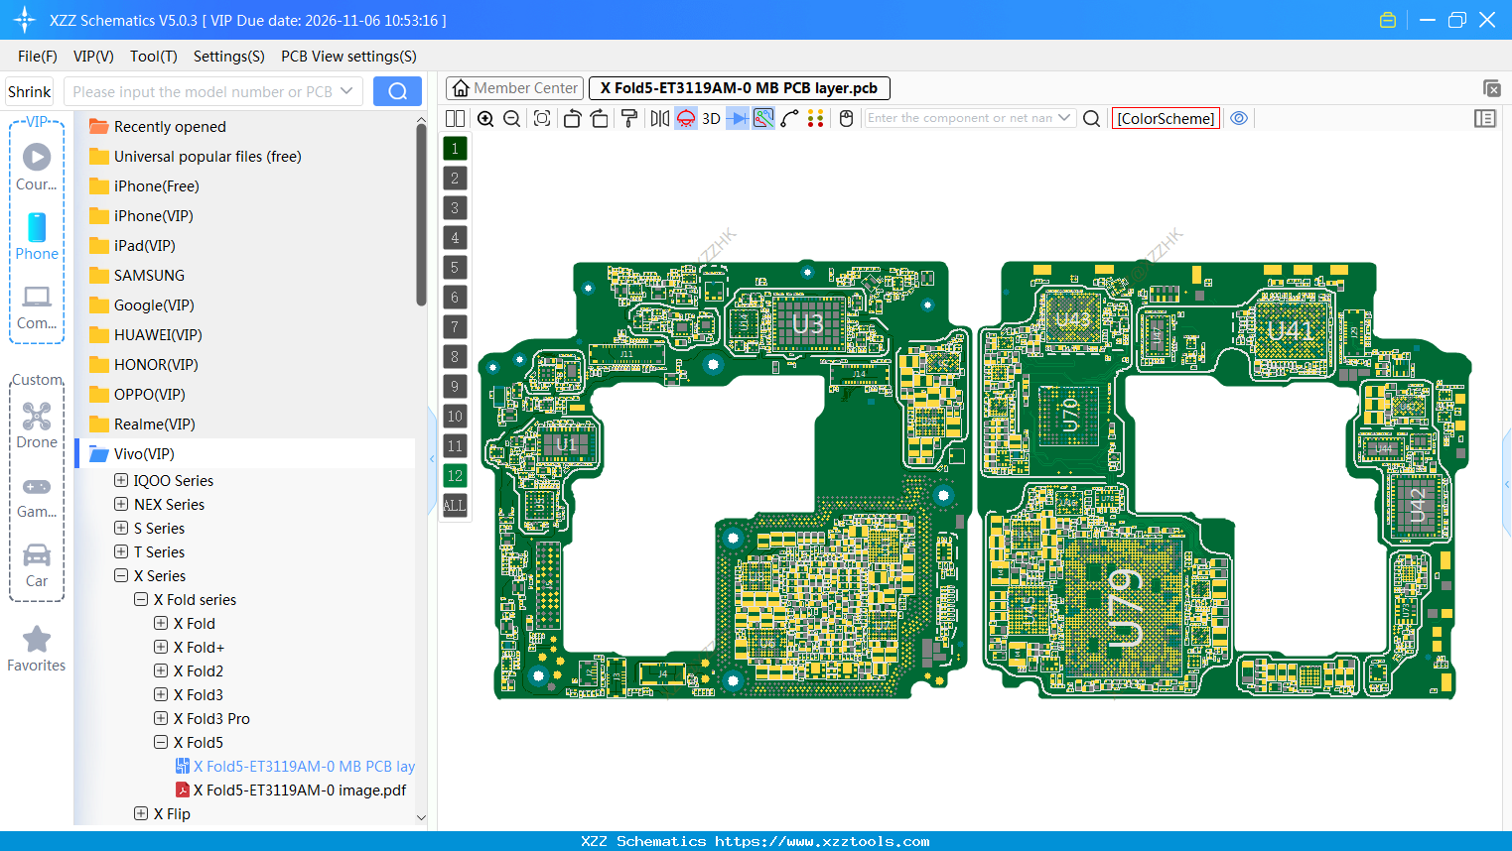Click the Member Center button
Image resolution: width=1512 pixels, height=851 pixels.
pyautogui.click(x=514, y=87)
